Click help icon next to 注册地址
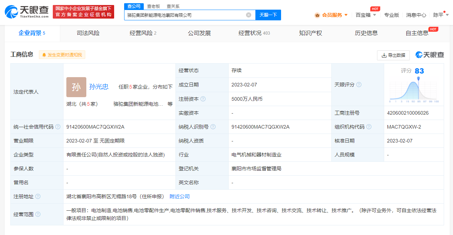 click(x=38, y=196)
